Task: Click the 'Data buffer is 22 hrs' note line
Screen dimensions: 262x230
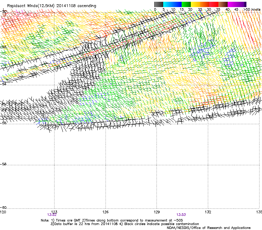Action: tap(125, 224)
